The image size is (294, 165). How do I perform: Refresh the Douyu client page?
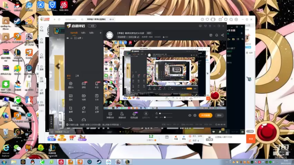(x=59, y=19)
